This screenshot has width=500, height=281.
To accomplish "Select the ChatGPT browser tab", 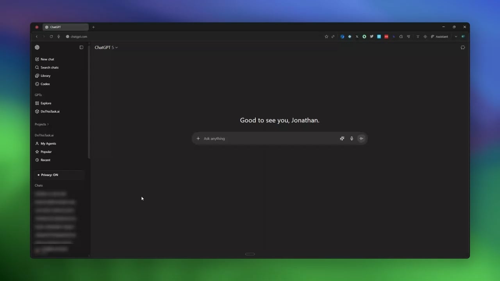I will [65, 27].
